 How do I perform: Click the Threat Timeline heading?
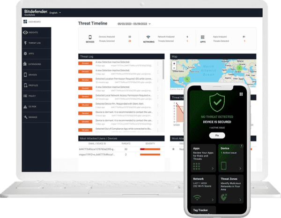point(93,23)
